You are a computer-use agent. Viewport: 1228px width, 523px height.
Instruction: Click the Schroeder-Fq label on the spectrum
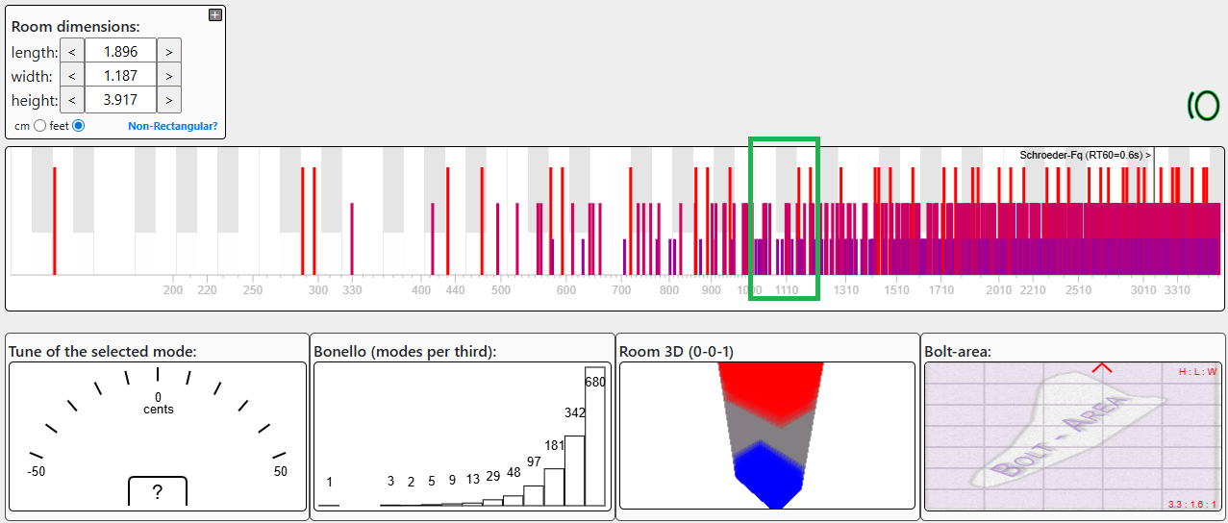click(x=1085, y=154)
